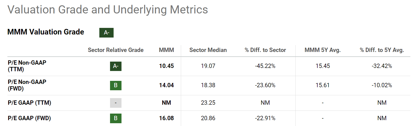The height and width of the screenshot is (126, 420).
Task: Click the MMM value 16.08
Action: point(166,118)
